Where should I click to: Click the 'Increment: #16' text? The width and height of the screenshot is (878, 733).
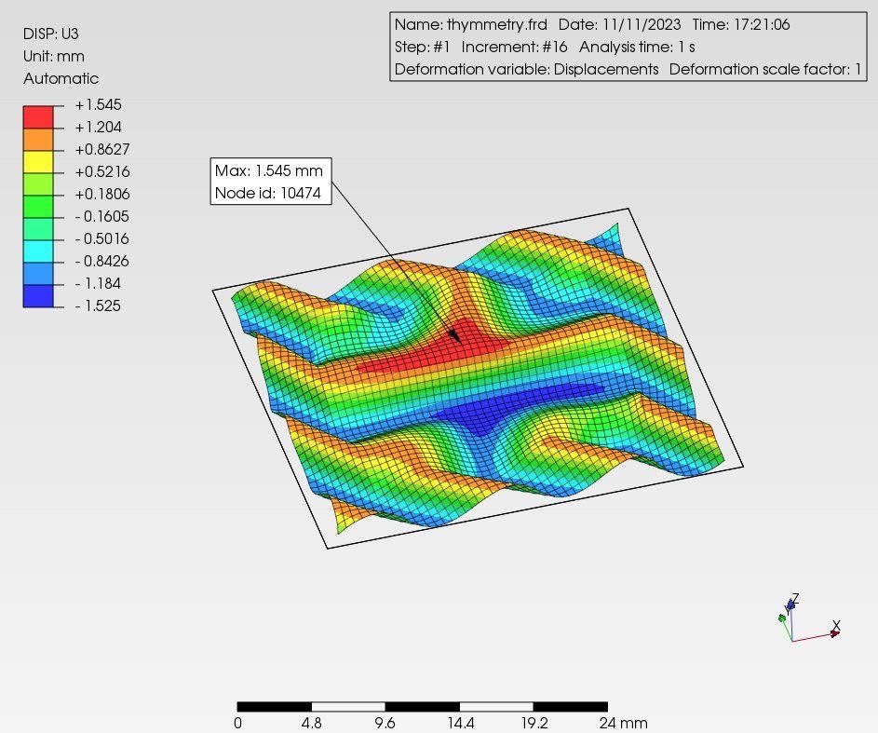(x=514, y=48)
